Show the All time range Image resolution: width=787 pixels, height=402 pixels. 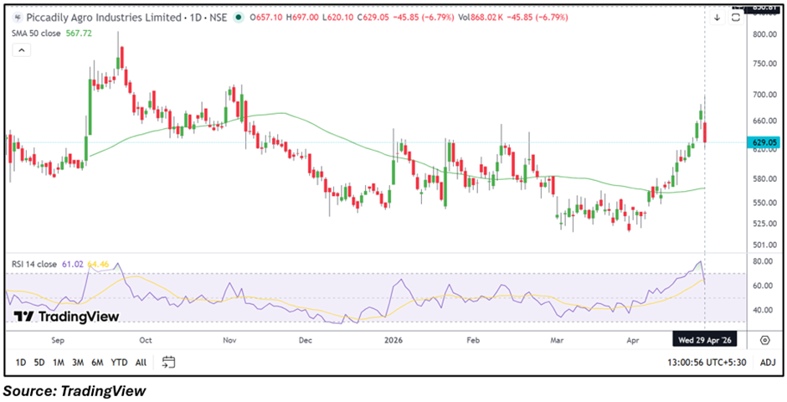point(141,363)
